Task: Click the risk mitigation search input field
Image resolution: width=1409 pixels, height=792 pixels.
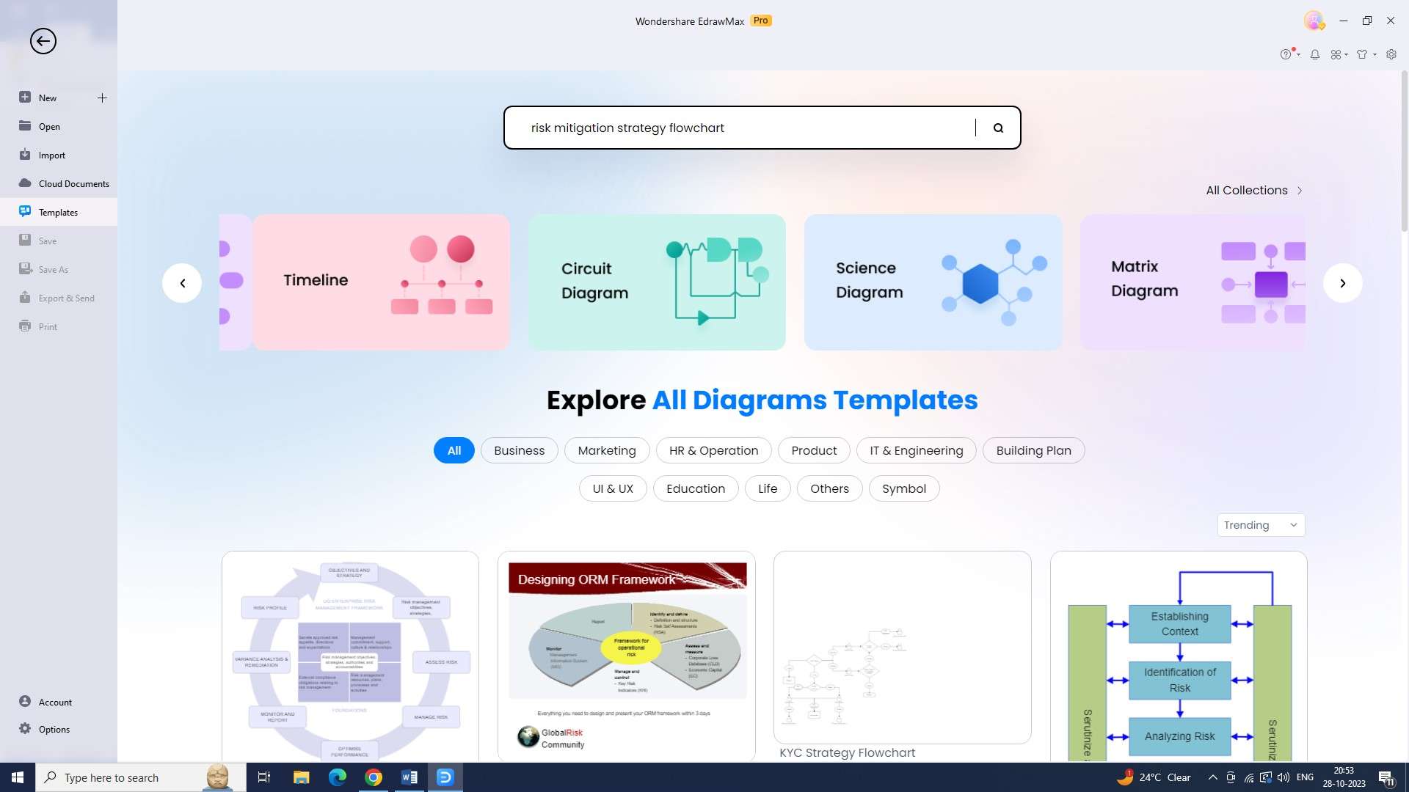Action: pyautogui.click(x=762, y=128)
